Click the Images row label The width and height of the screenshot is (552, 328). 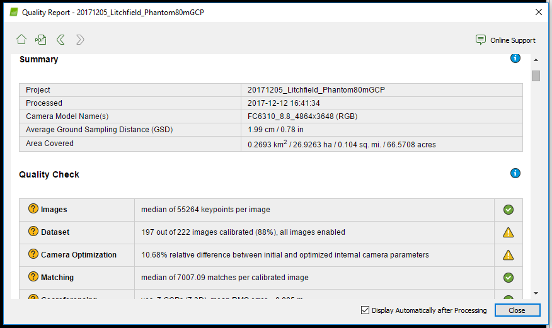(x=54, y=210)
